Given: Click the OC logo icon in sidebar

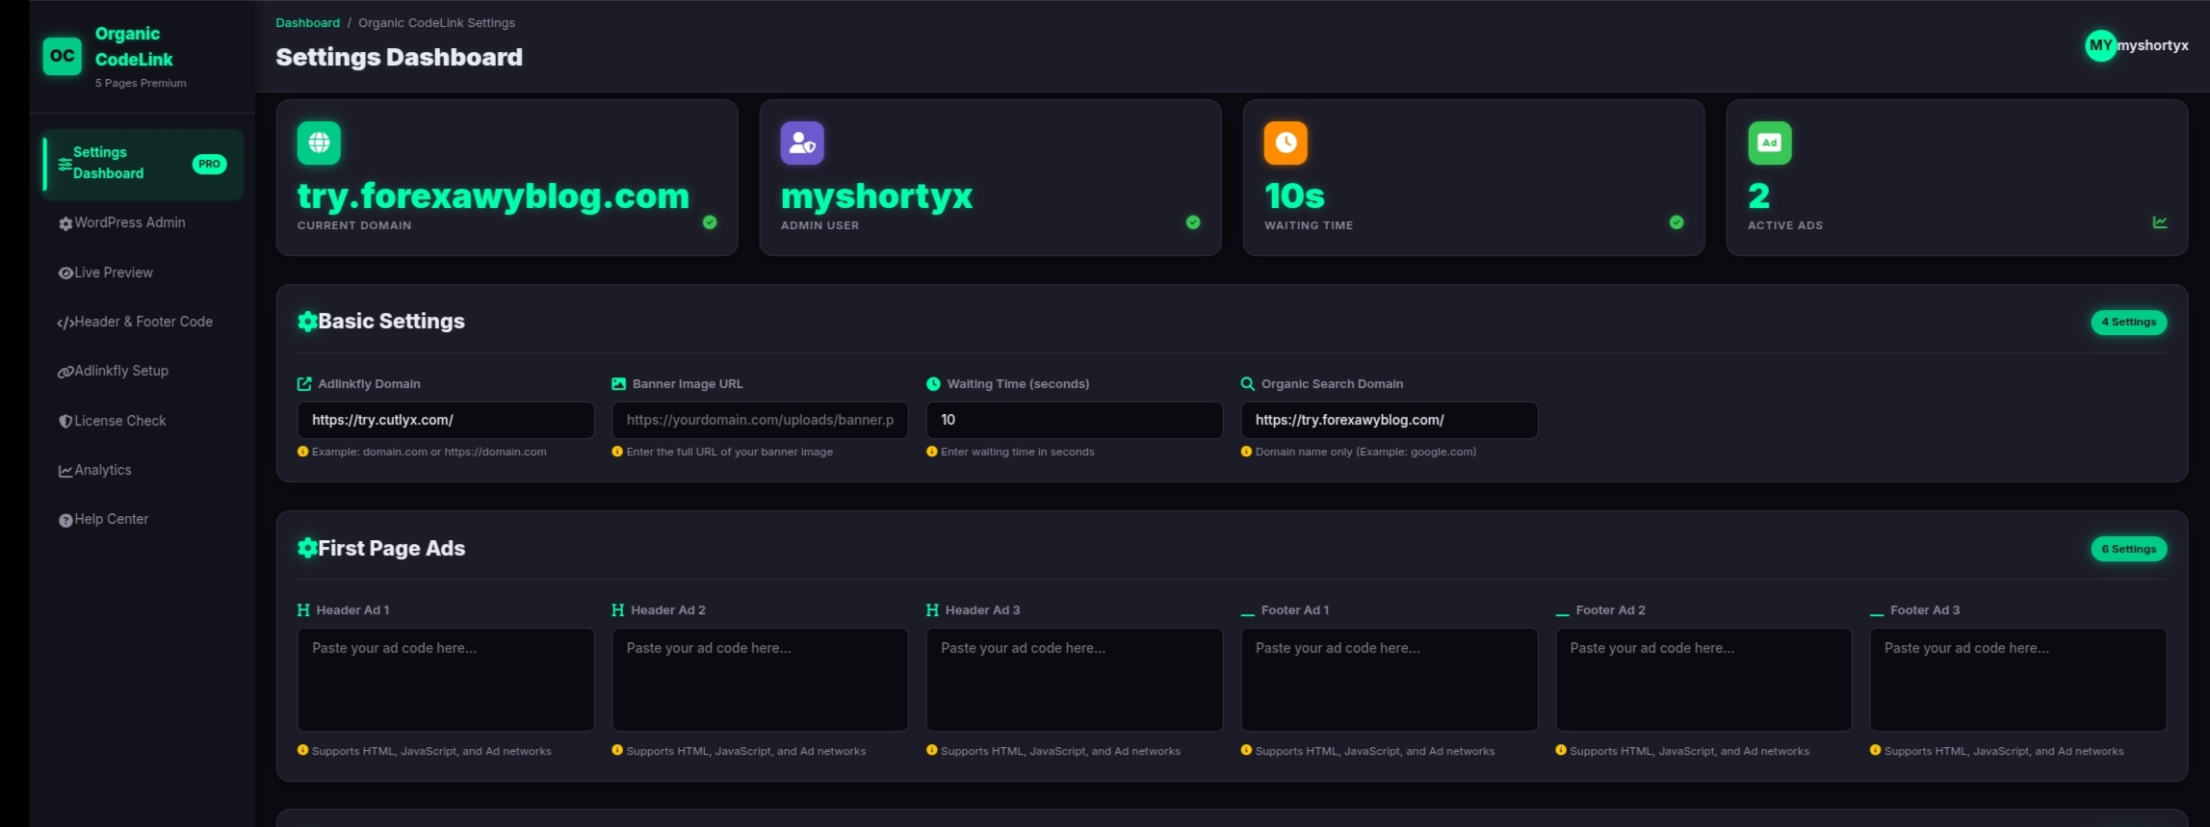Looking at the screenshot, I should point(62,56).
